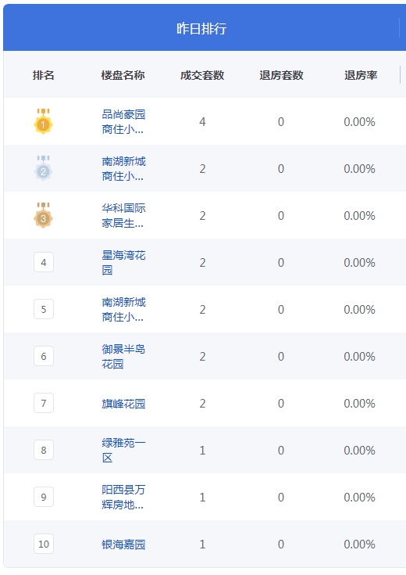406x575 pixels.
Task: Open the 品尚豪园商住小... property link
Action: point(123,122)
